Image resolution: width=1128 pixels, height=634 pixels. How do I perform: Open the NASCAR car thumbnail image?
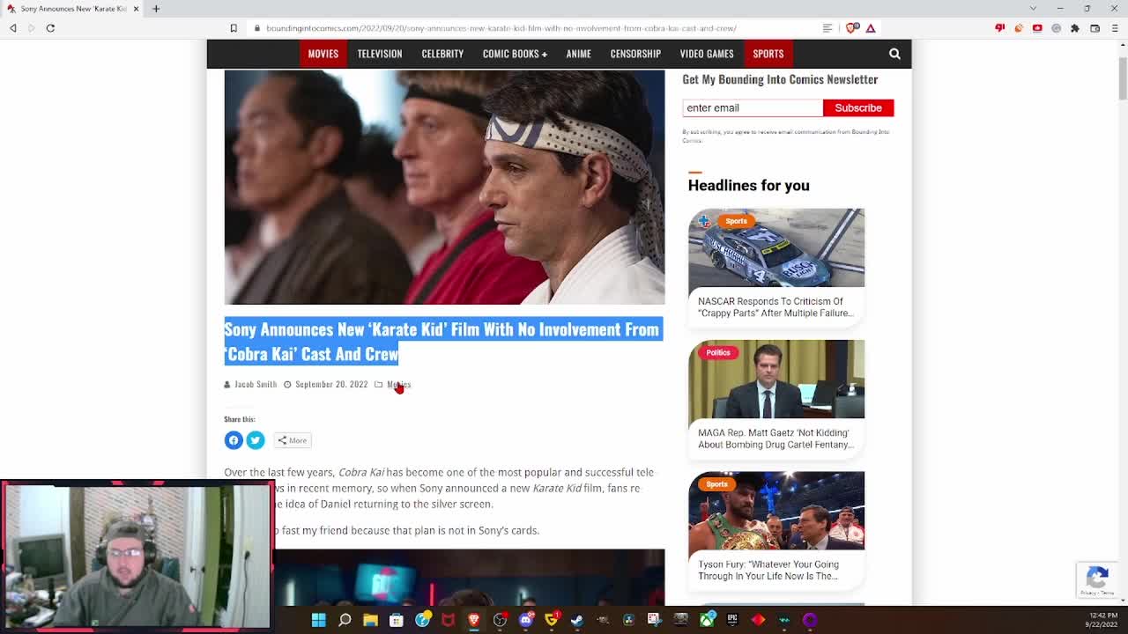pyautogui.click(x=776, y=247)
